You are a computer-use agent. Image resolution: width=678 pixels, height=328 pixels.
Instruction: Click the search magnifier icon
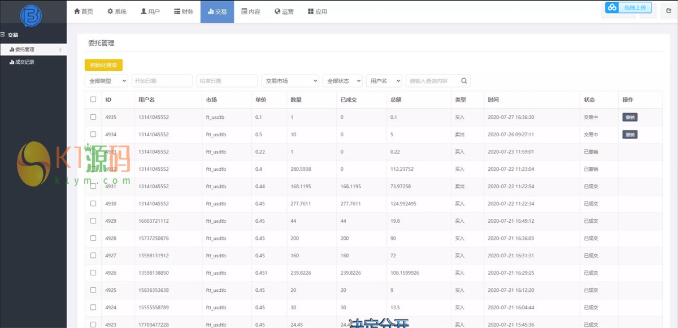[x=464, y=81]
